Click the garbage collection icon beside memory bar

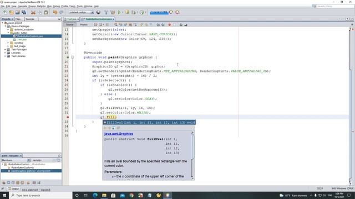171,12
